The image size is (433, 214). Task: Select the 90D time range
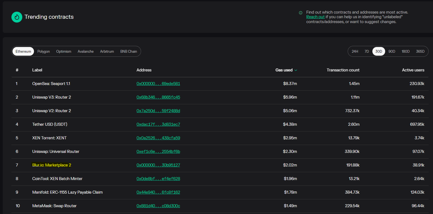pos(392,51)
